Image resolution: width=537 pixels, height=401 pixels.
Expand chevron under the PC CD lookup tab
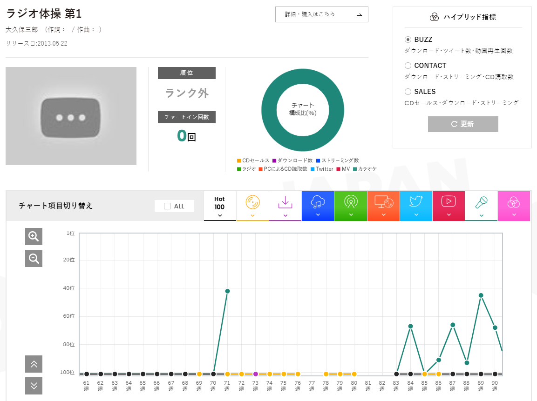click(x=384, y=215)
